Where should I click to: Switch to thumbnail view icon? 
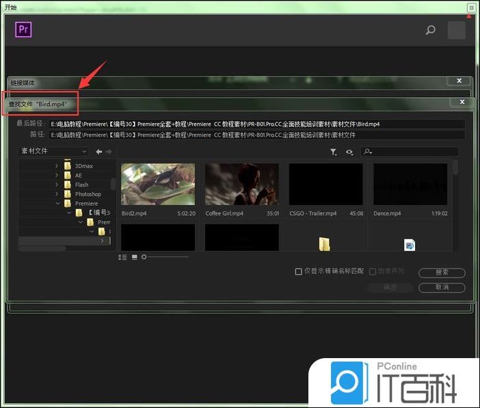coord(134,257)
